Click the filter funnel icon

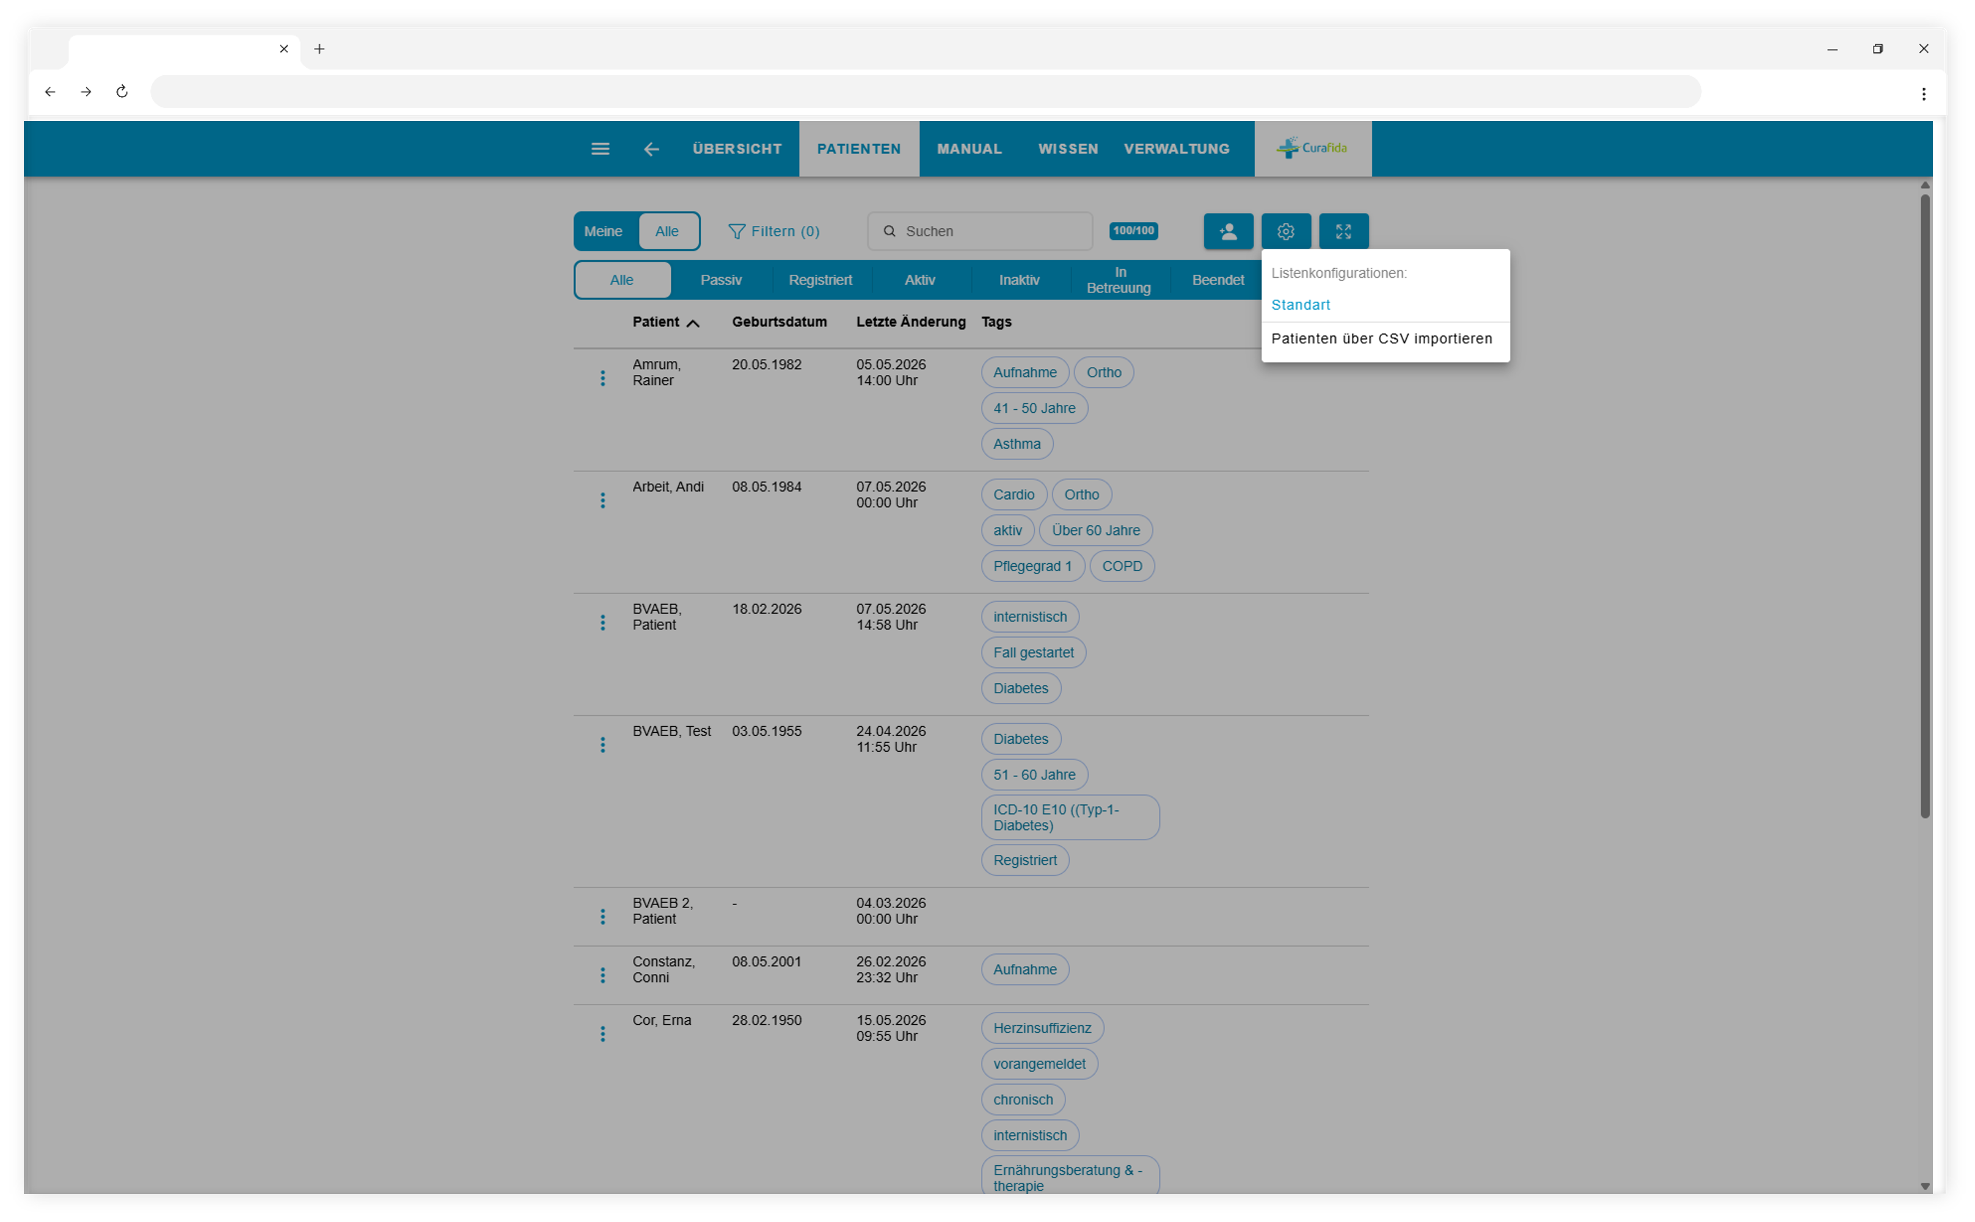point(736,231)
